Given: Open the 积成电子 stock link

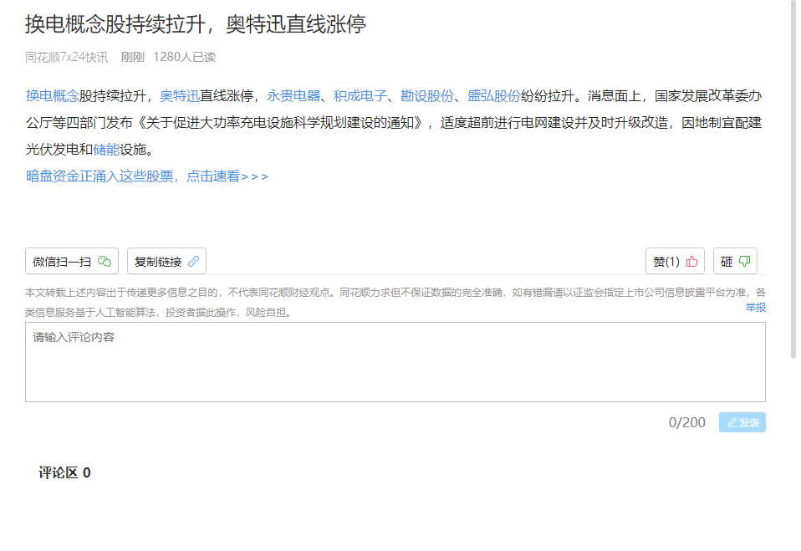Looking at the screenshot, I should click(x=360, y=96).
